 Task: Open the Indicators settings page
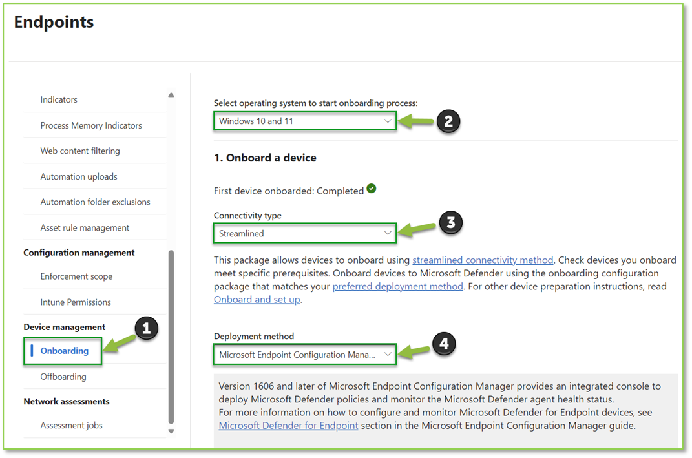(x=59, y=99)
